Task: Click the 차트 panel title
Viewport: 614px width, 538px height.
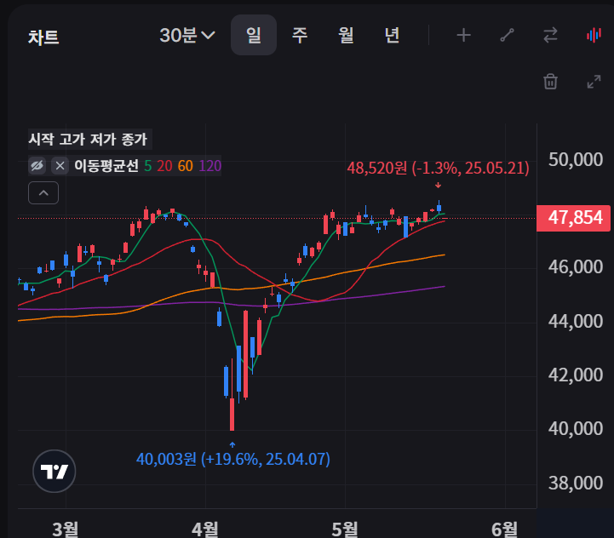Action: click(43, 37)
